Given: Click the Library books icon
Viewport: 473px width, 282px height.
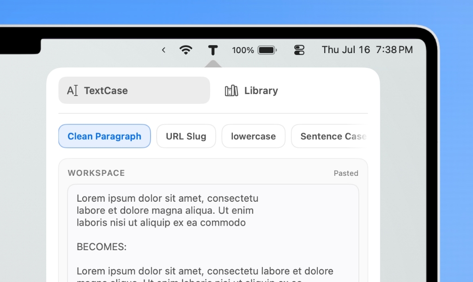Looking at the screenshot, I should 231,90.
